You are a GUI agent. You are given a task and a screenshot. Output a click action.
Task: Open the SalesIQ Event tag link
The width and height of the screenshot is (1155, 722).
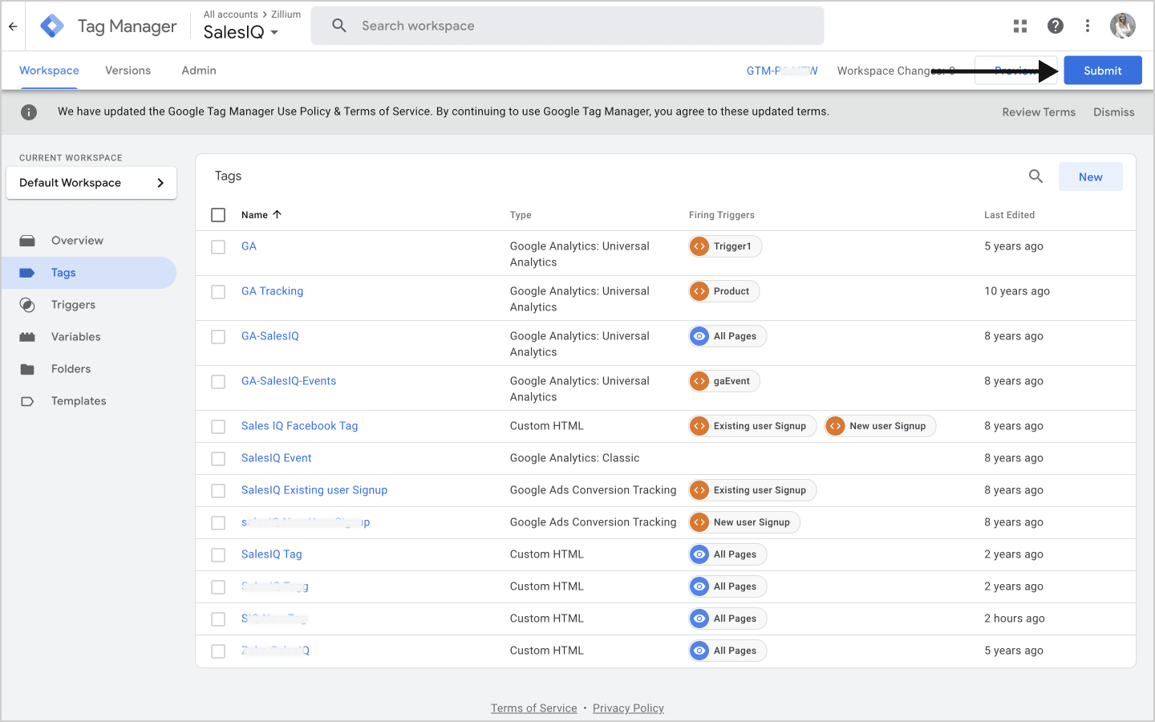276,458
